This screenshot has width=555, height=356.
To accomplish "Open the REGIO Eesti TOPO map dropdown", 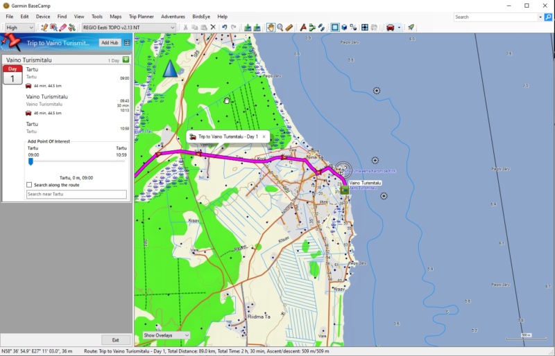I will click(129, 28).
